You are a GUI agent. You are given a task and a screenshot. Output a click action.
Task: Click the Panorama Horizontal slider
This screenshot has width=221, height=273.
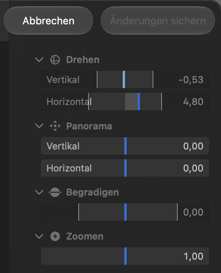tap(125, 168)
